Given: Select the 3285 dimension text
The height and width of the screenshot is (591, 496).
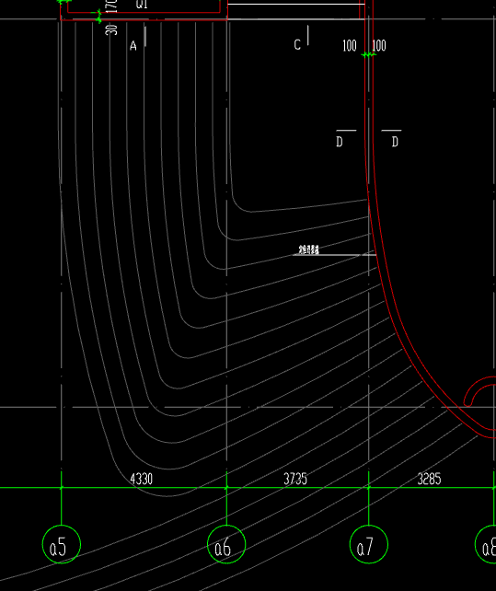Looking at the screenshot, I should [429, 479].
